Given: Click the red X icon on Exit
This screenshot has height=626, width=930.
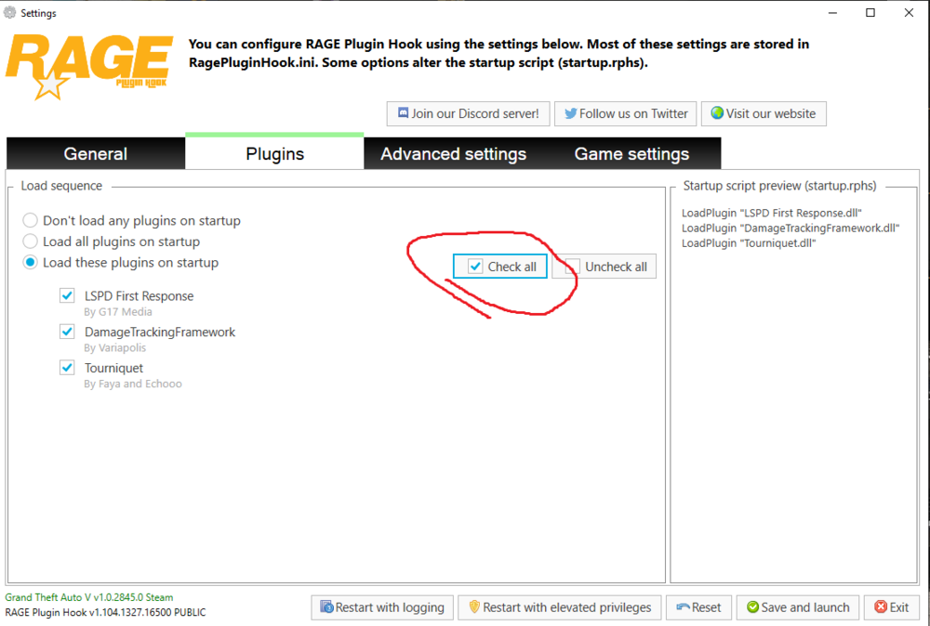Looking at the screenshot, I should click(x=881, y=607).
